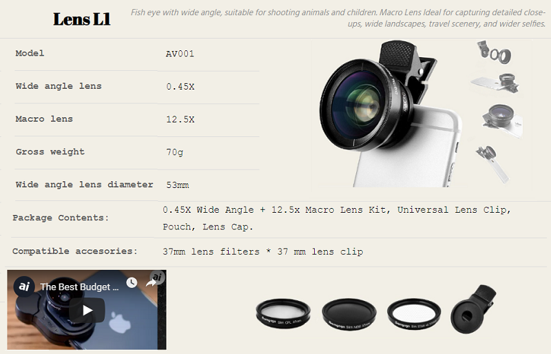The image size is (551, 354).
Task: Select thumbnail of lens on flat phone
Action: [496, 83]
